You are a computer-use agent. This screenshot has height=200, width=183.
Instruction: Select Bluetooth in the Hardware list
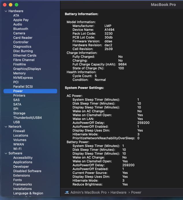coord(20,29)
